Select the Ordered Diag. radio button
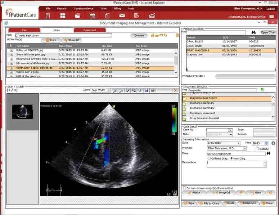 [209, 158]
